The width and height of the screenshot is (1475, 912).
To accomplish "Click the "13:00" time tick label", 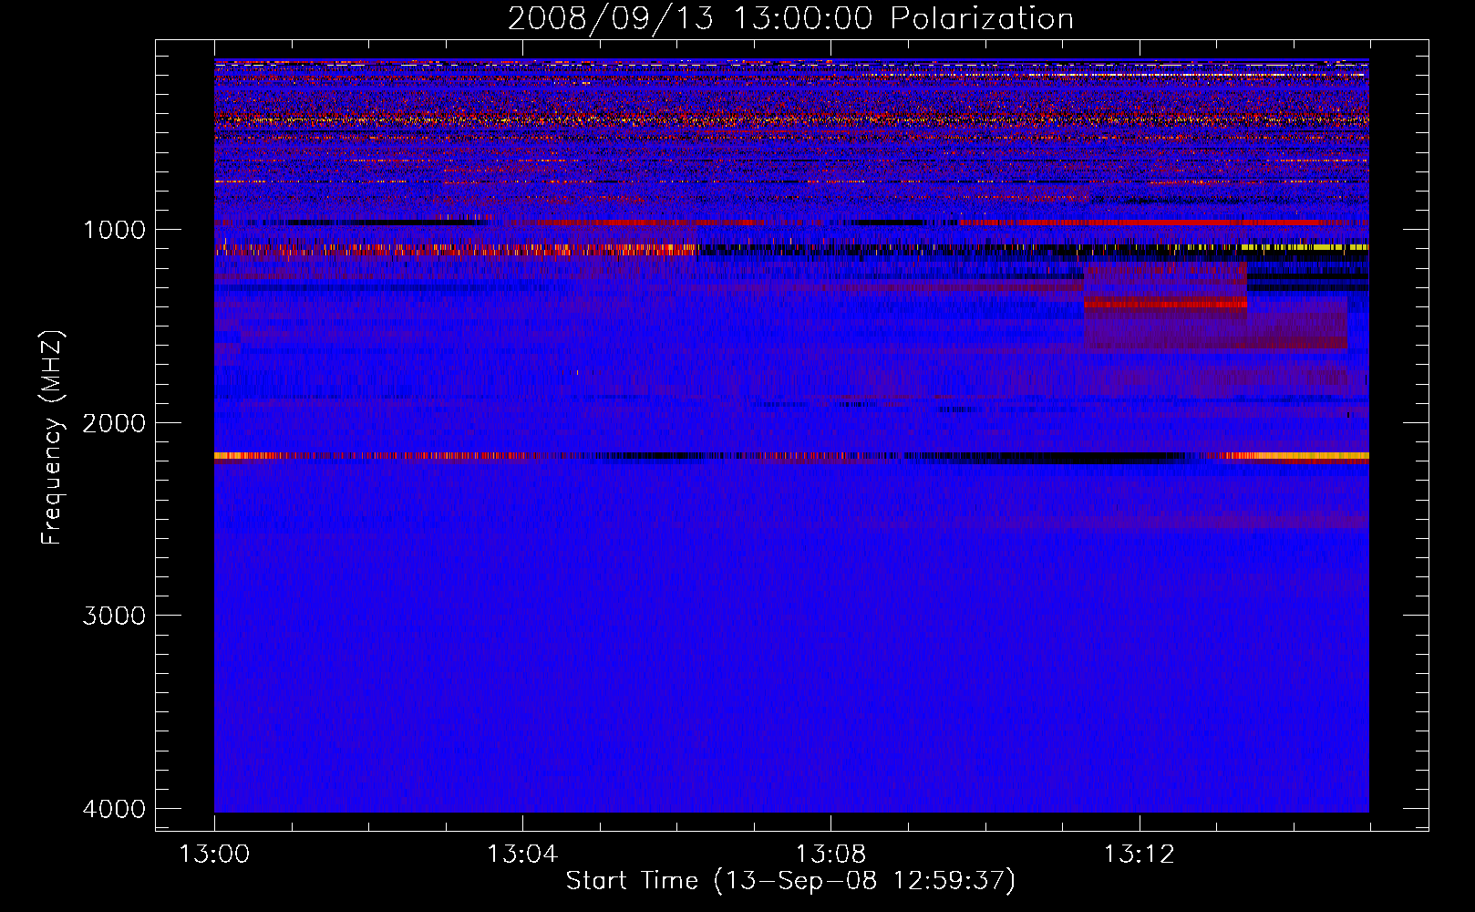I will pyautogui.click(x=214, y=855).
